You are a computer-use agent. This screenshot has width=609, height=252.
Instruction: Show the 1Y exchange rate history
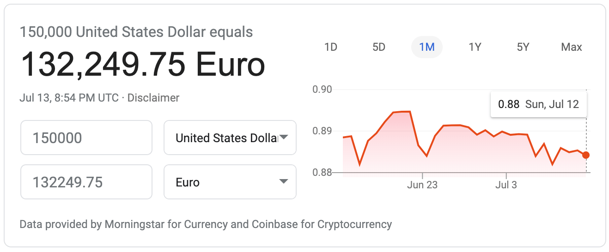click(475, 47)
